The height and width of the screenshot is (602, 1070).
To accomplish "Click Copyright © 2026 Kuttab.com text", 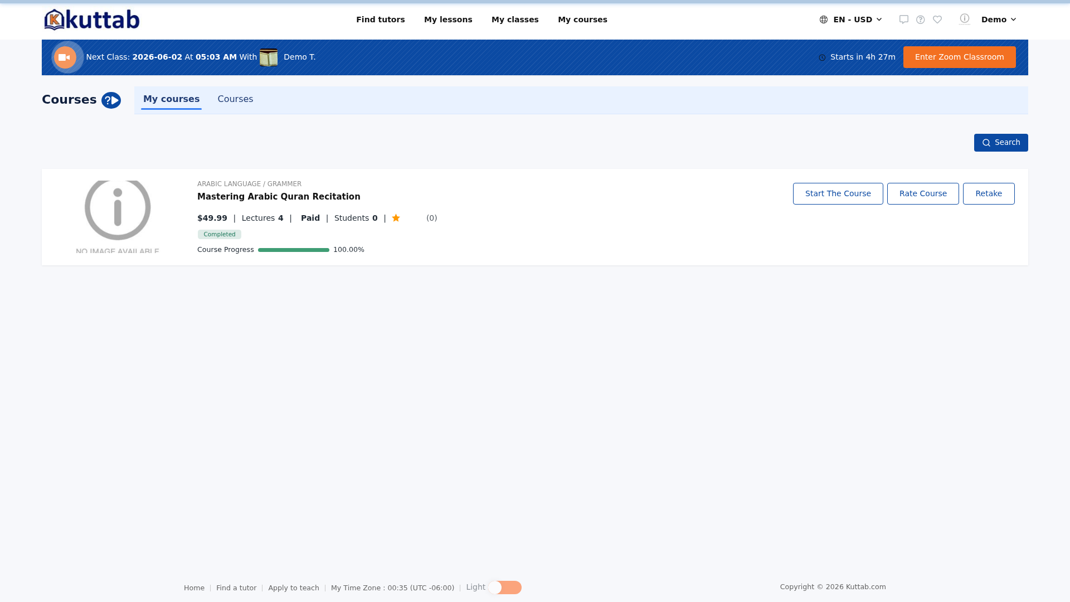I will click(833, 587).
